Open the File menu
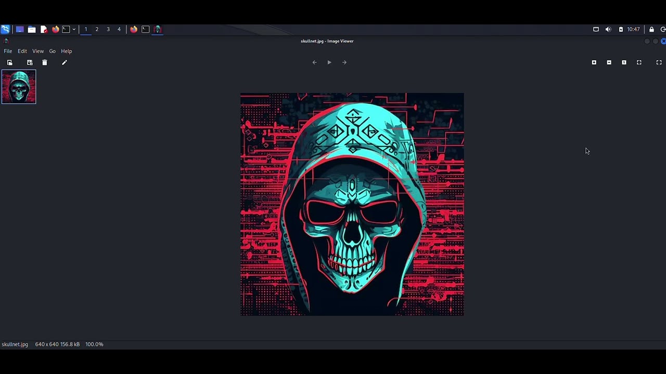This screenshot has height=374, width=666. [x=8, y=51]
